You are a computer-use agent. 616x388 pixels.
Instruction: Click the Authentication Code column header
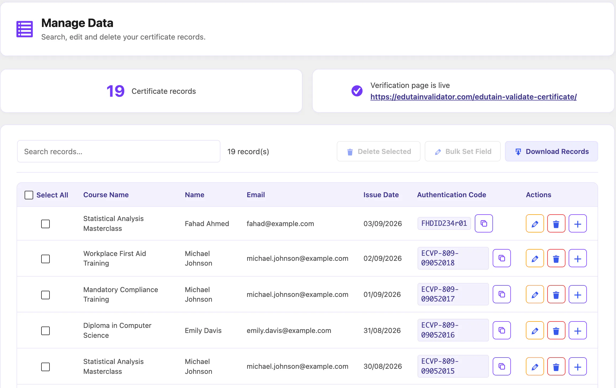452,195
